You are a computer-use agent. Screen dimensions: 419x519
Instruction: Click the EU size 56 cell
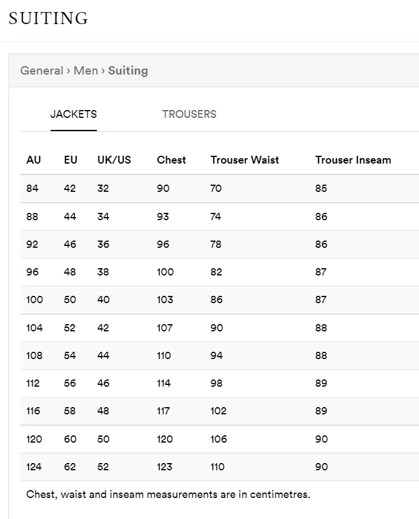coord(70,383)
